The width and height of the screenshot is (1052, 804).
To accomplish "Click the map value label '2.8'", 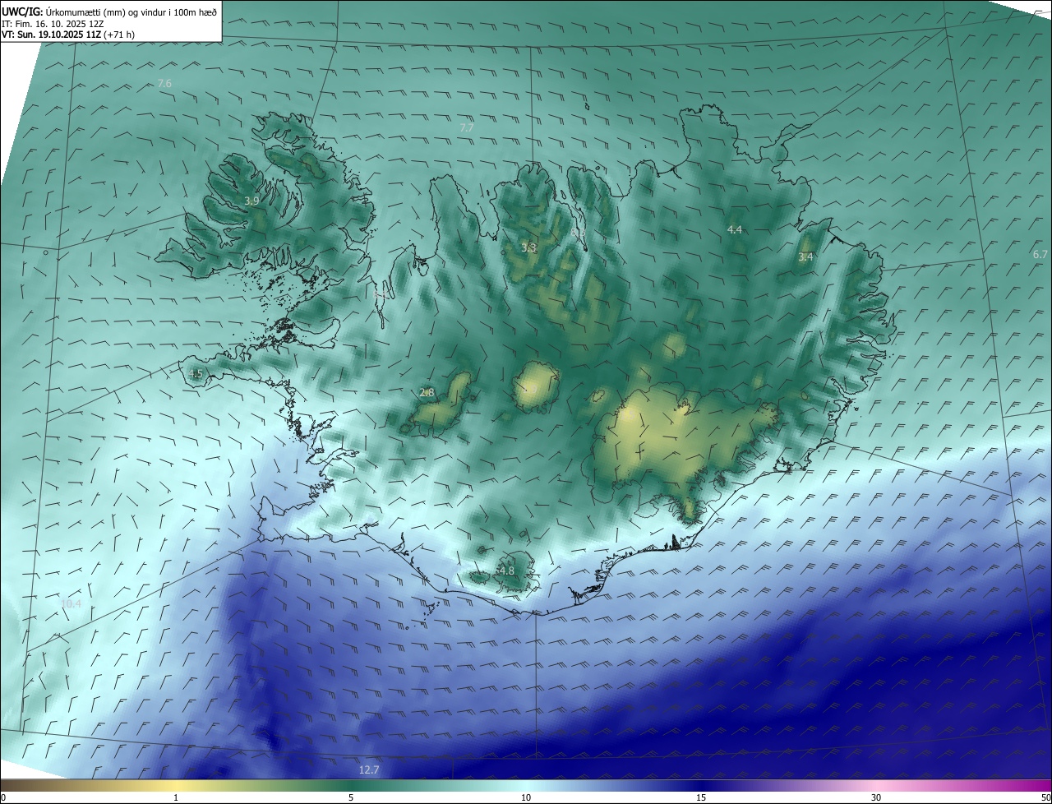I will click(x=427, y=393).
